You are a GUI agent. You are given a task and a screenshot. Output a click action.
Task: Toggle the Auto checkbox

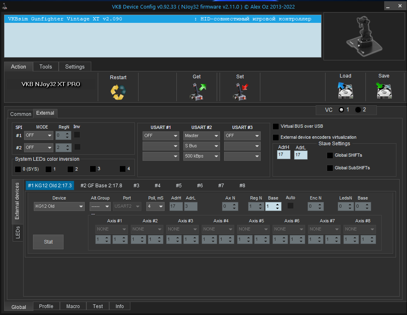pos(290,206)
